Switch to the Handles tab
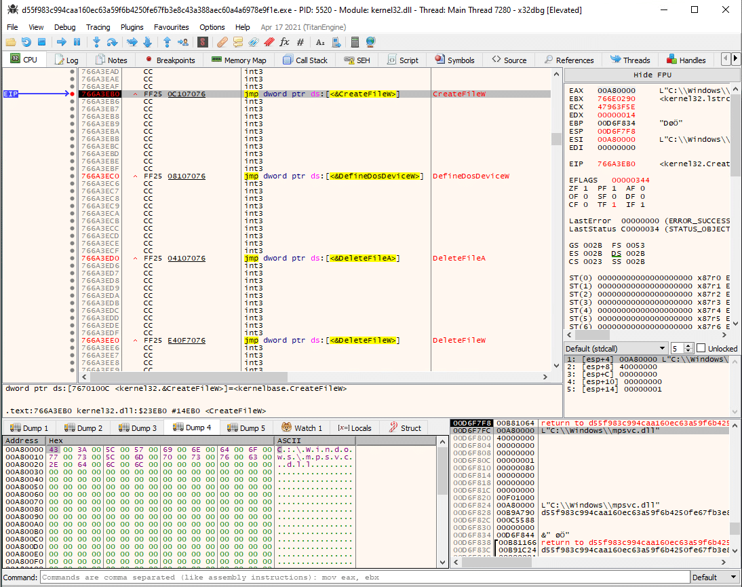 686,60
